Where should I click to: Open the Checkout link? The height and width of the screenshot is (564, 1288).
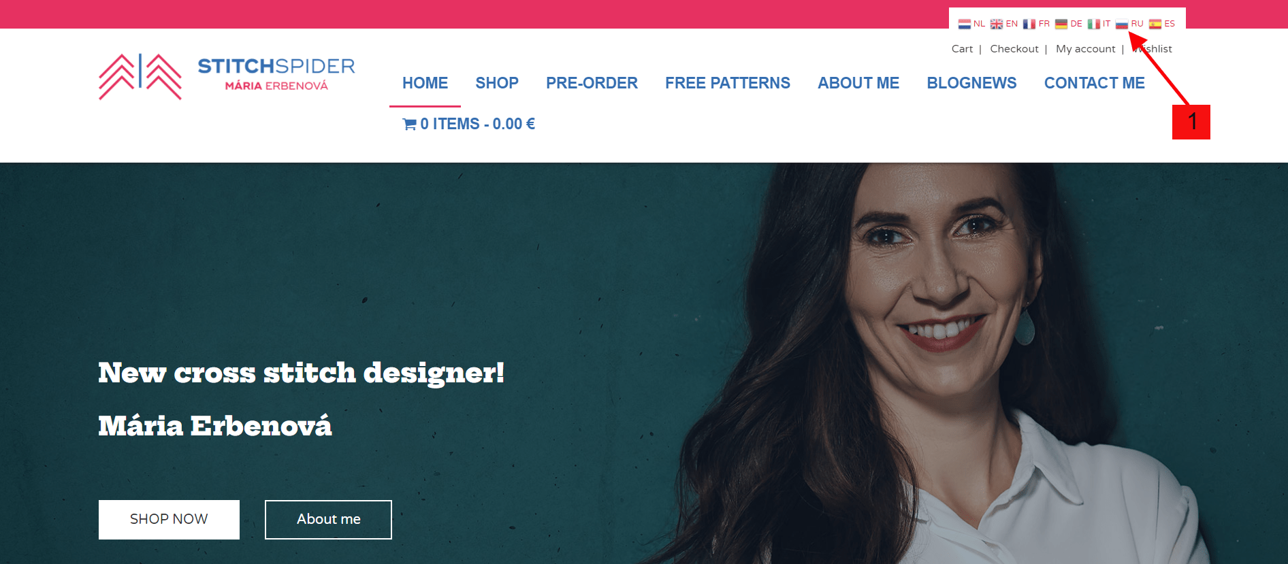coord(1014,49)
